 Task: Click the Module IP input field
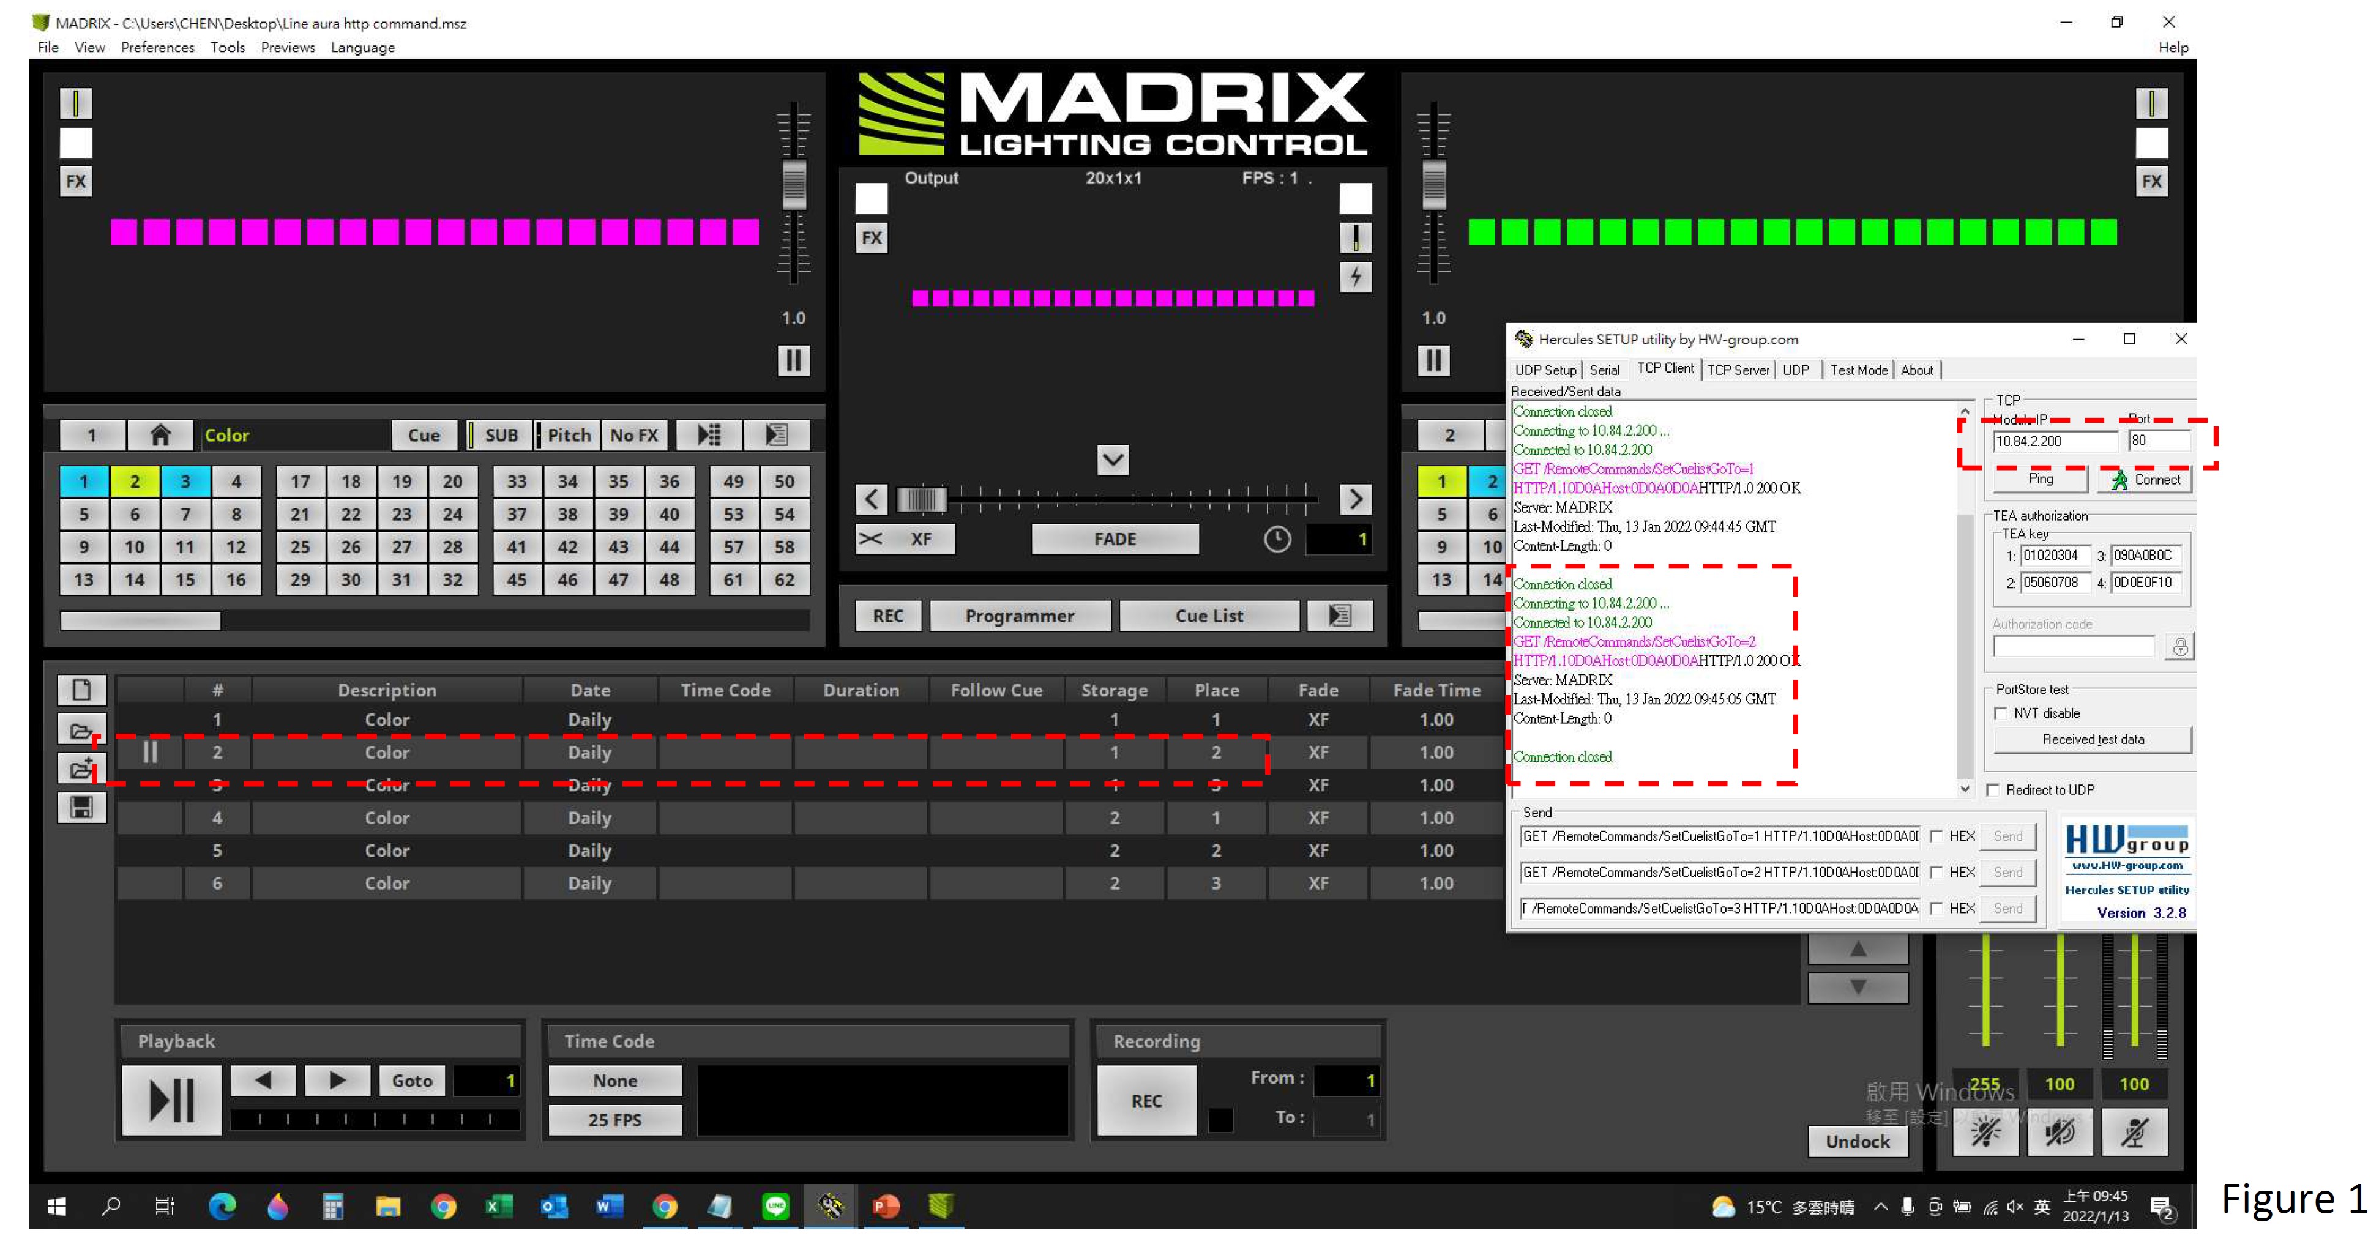coord(2055,441)
